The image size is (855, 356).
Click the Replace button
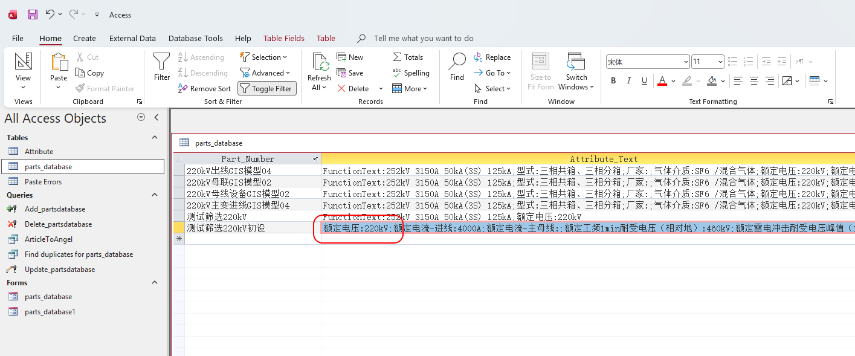pos(492,57)
